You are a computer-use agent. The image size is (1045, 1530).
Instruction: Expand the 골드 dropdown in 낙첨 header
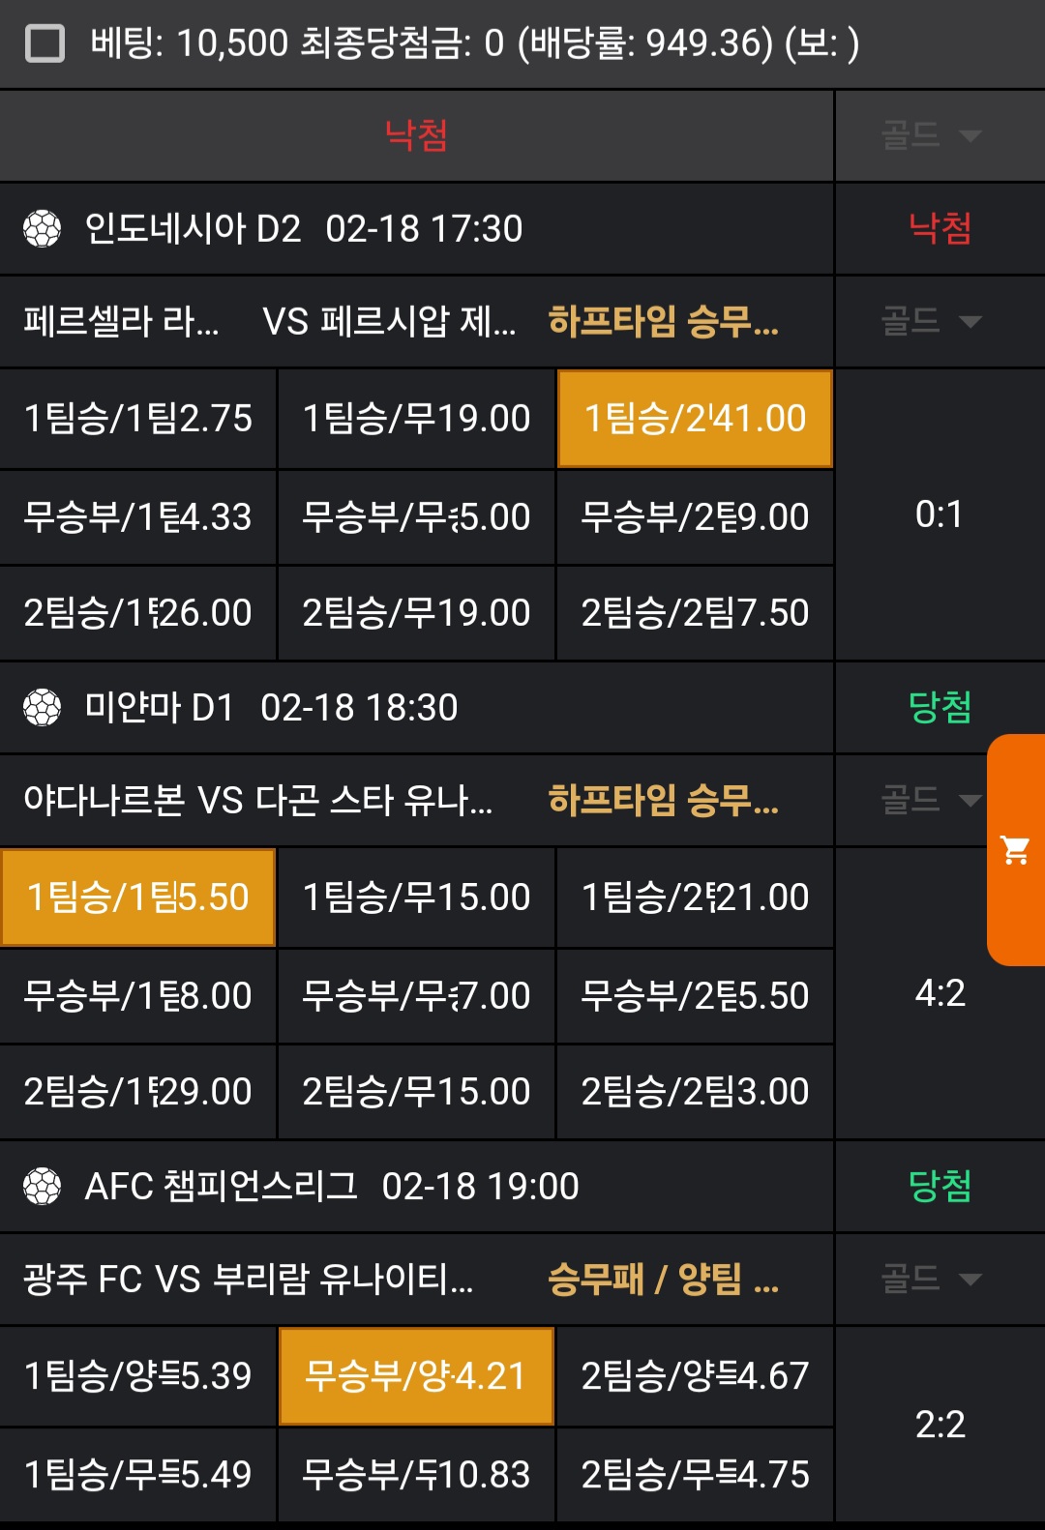[x=932, y=135]
